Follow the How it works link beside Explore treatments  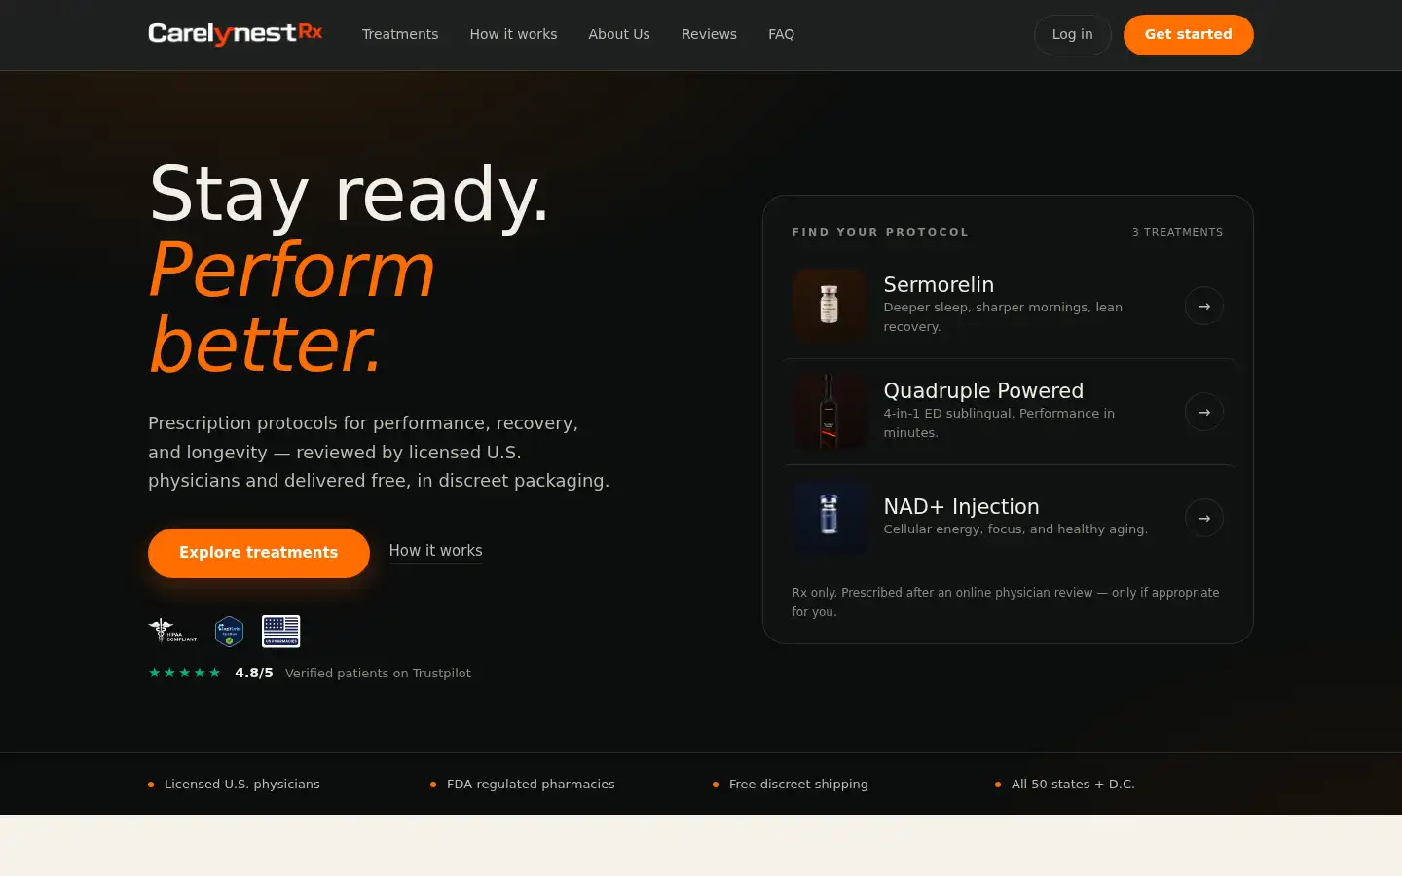[x=435, y=551]
